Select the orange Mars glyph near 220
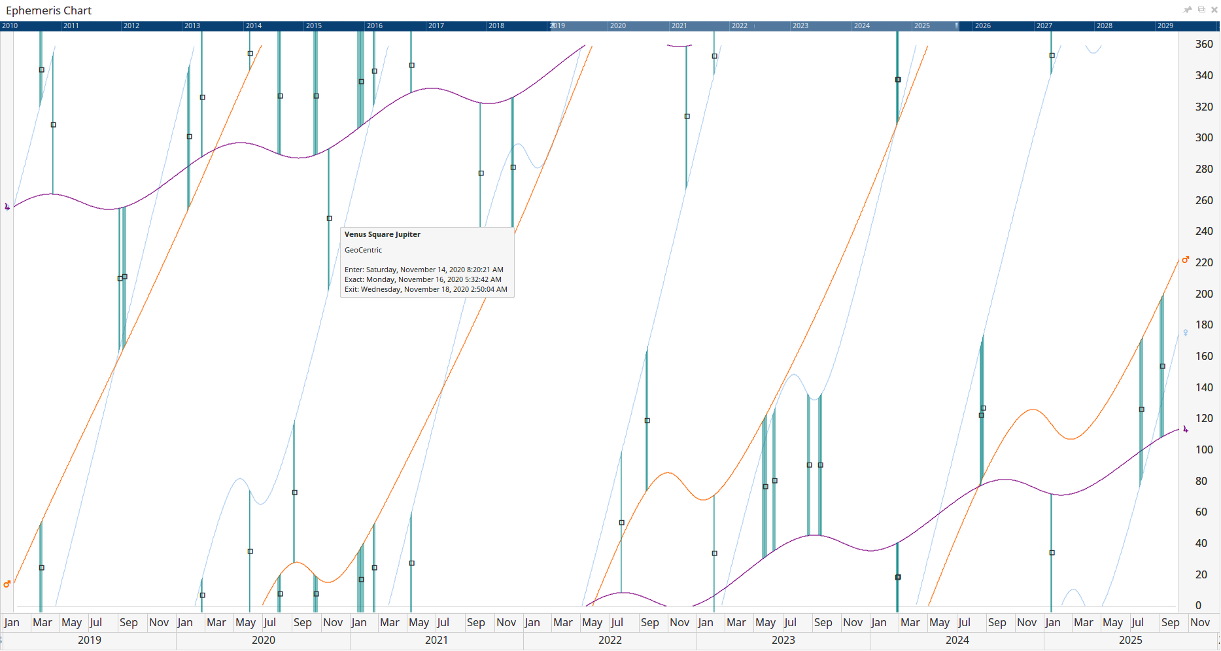The height and width of the screenshot is (651, 1221). 1186,260
